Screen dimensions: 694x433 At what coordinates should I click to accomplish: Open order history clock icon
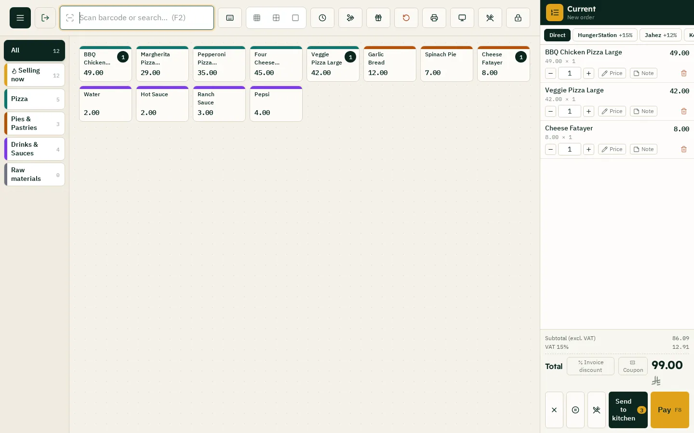pos(322,18)
